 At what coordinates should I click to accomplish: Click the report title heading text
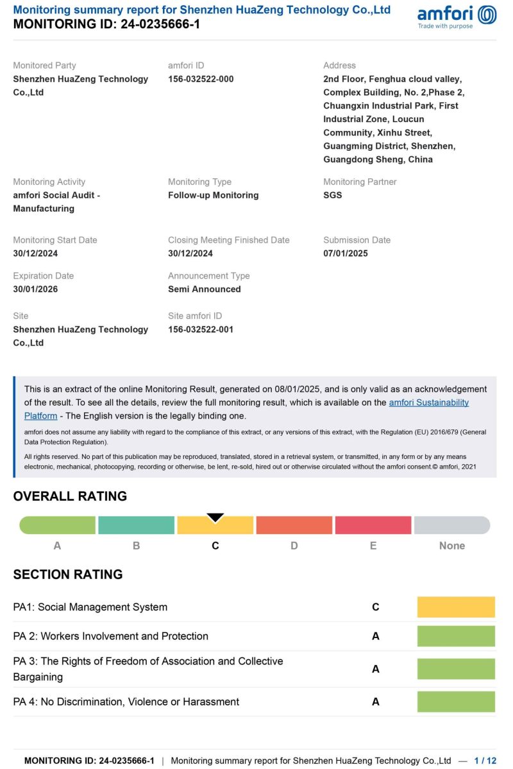[202, 10]
